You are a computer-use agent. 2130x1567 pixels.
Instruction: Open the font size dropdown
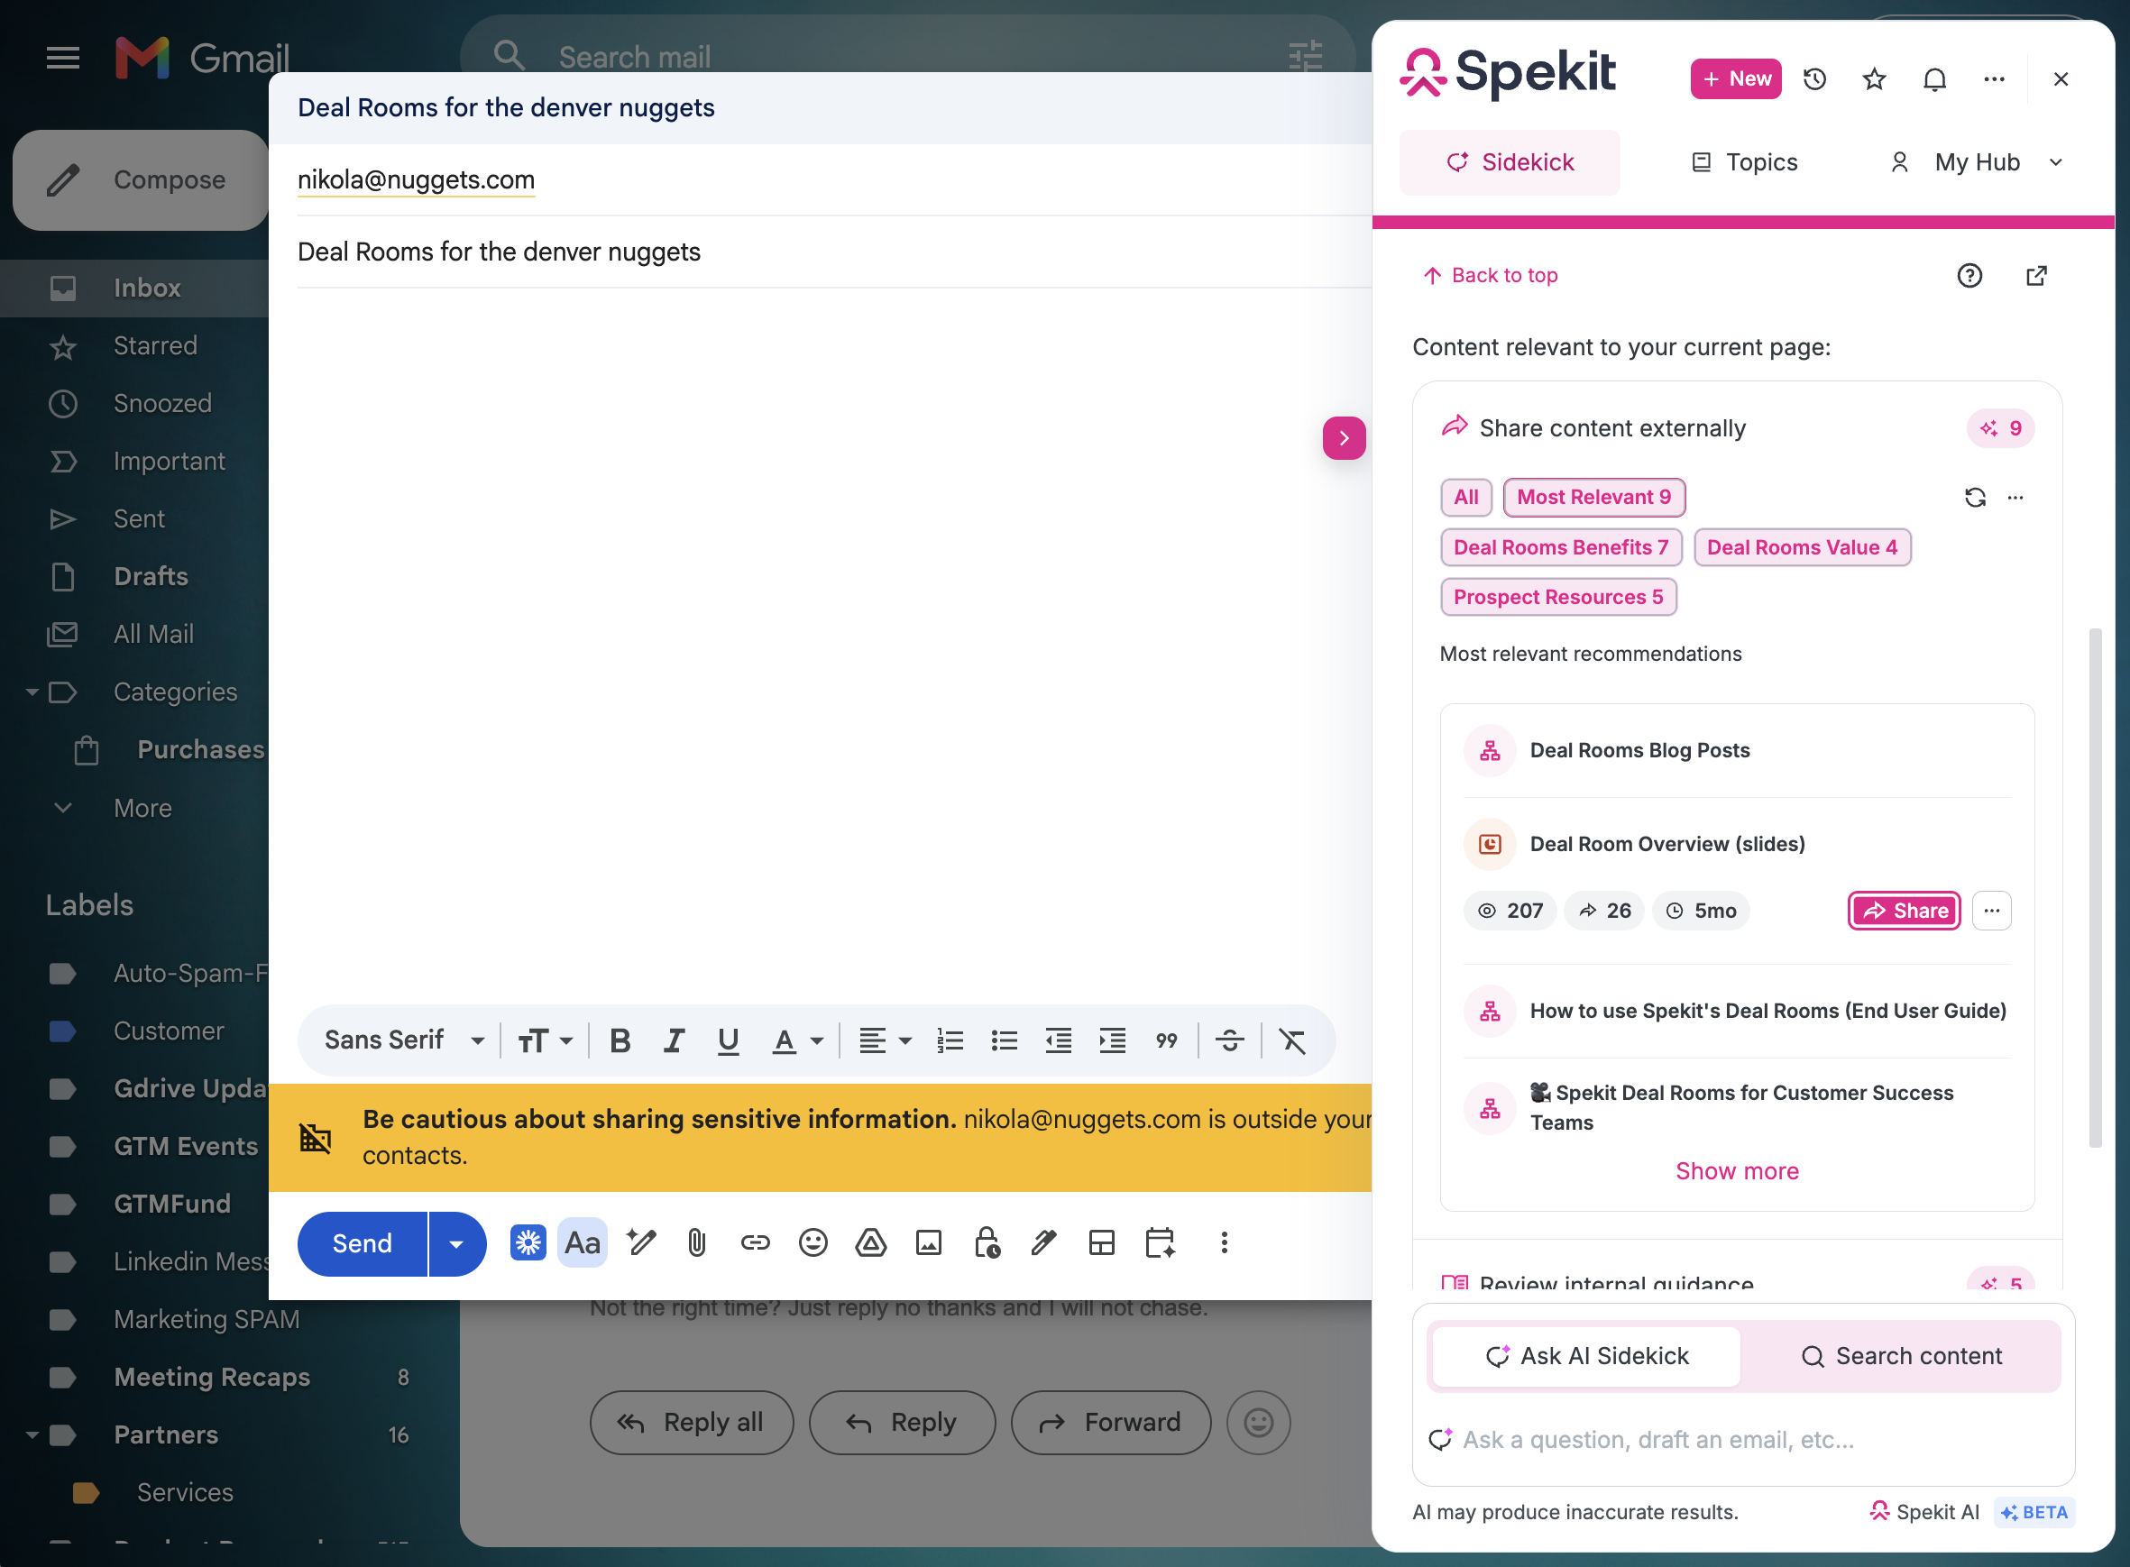(x=545, y=1040)
